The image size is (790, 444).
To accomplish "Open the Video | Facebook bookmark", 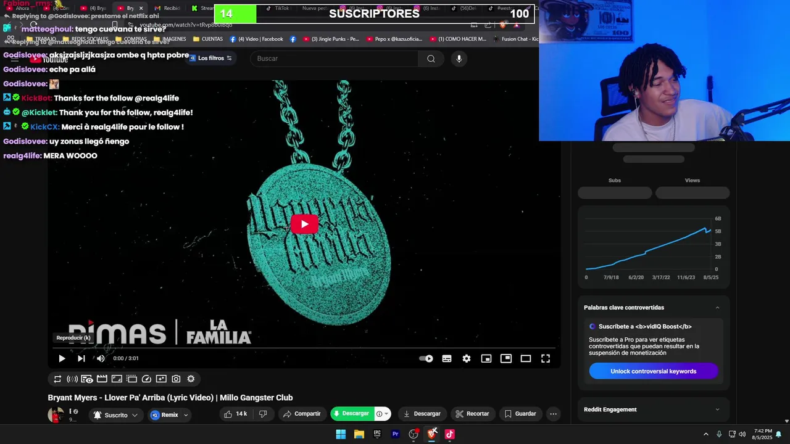I will pos(256,39).
